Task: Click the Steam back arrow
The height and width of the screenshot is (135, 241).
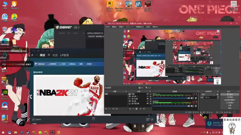Action: (x=33, y=55)
